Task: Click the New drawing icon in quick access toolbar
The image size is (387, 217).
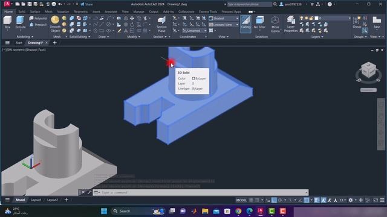Action: click(x=18, y=4)
